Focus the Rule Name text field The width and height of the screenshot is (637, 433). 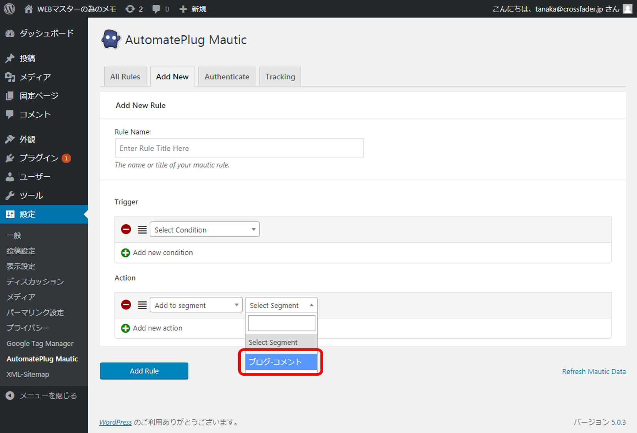coord(239,148)
